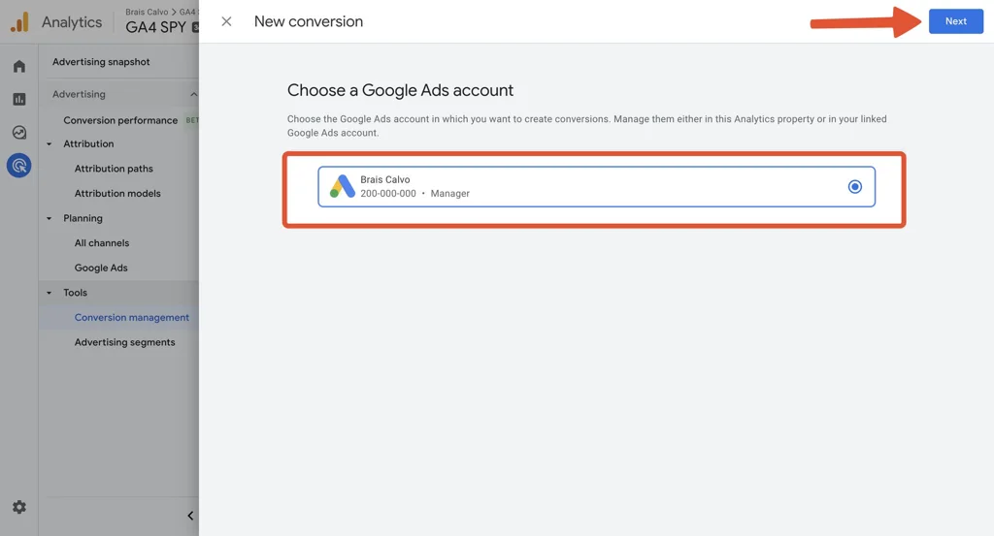994x536 pixels.
Task: Collapse the Tools tree arrow
Action: (x=49, y=293)
